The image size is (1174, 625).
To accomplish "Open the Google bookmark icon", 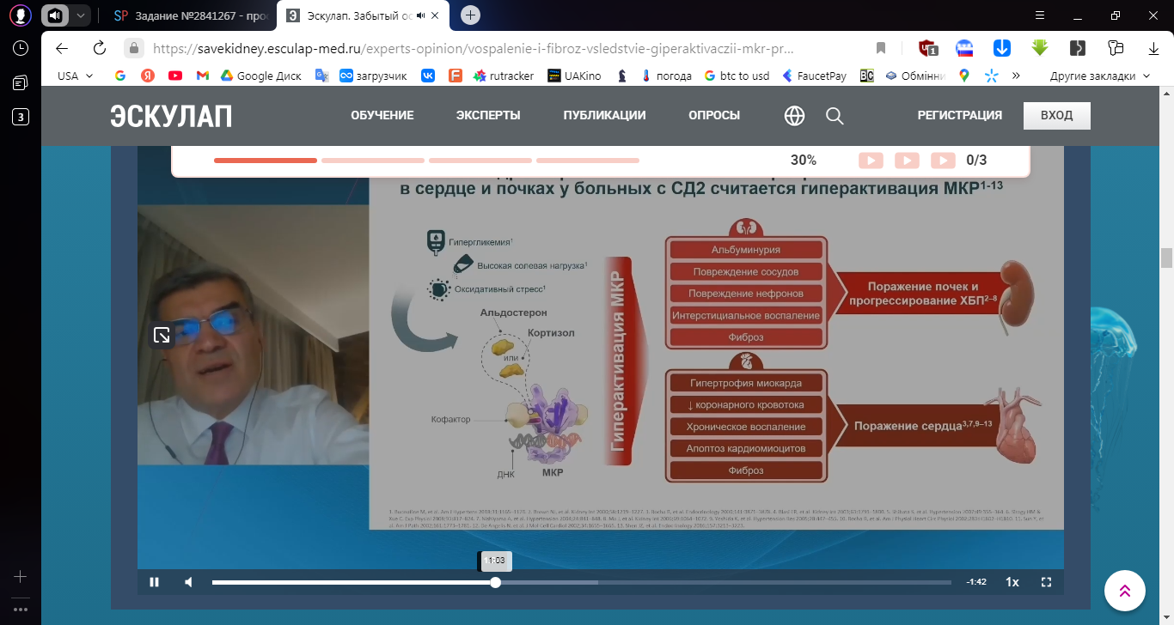I will tap(119, 76).
